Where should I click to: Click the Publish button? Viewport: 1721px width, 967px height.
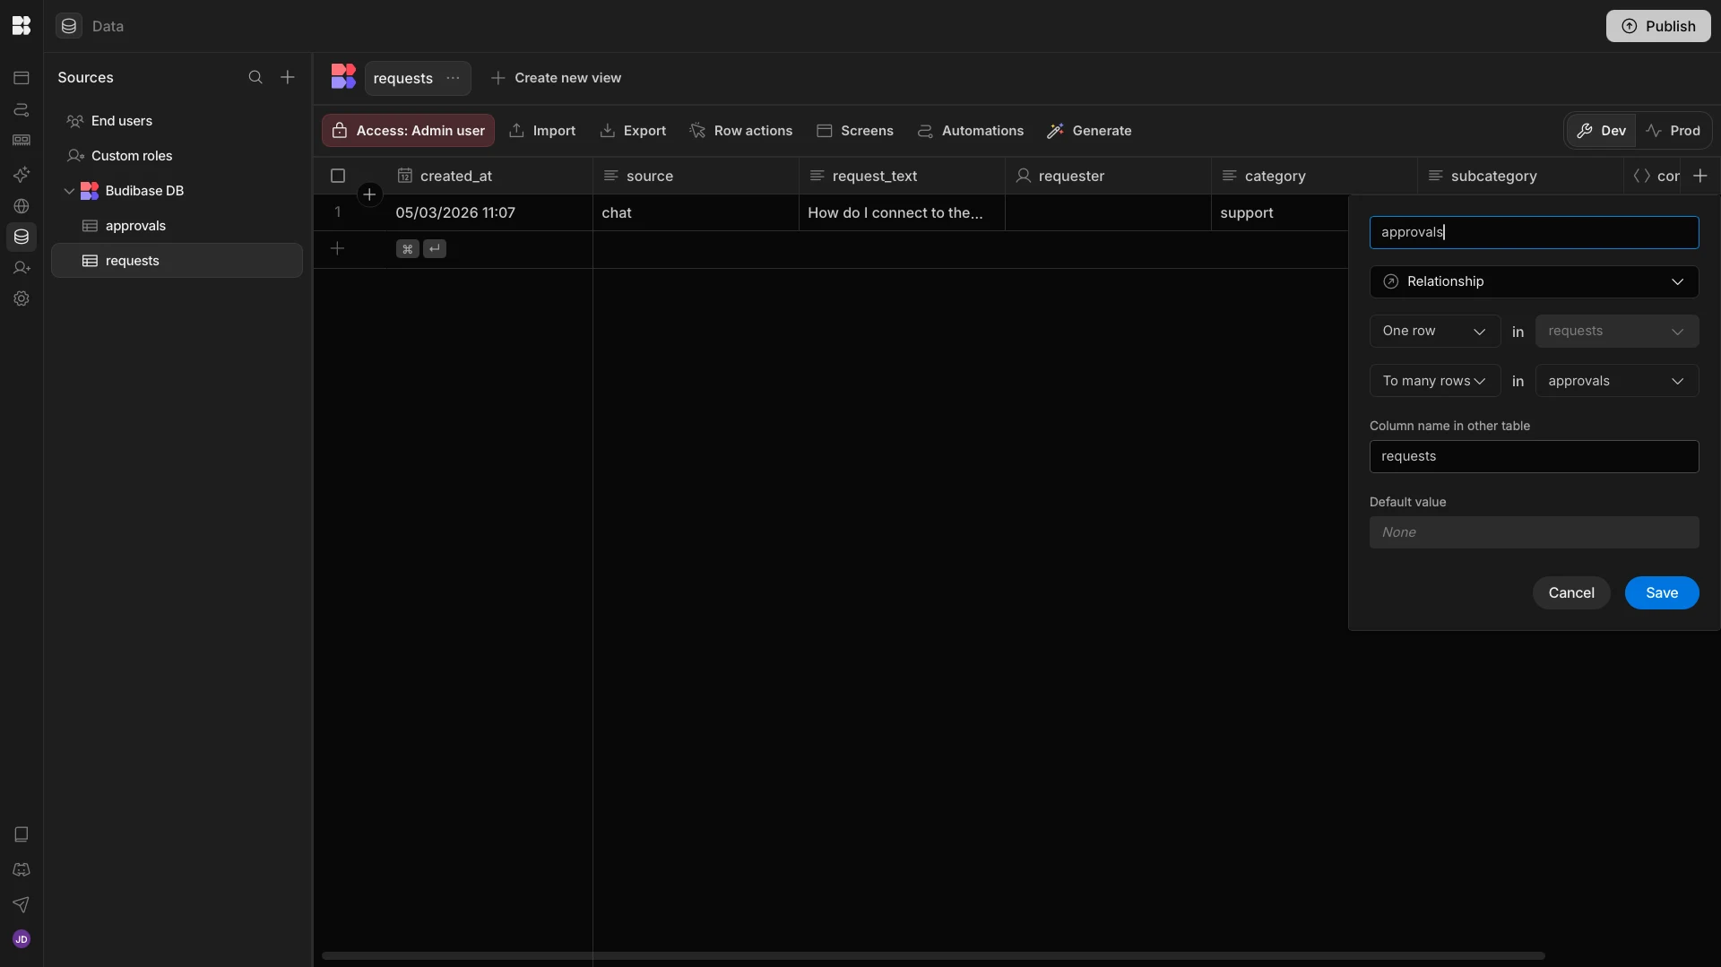click(x=1658, y=26)
